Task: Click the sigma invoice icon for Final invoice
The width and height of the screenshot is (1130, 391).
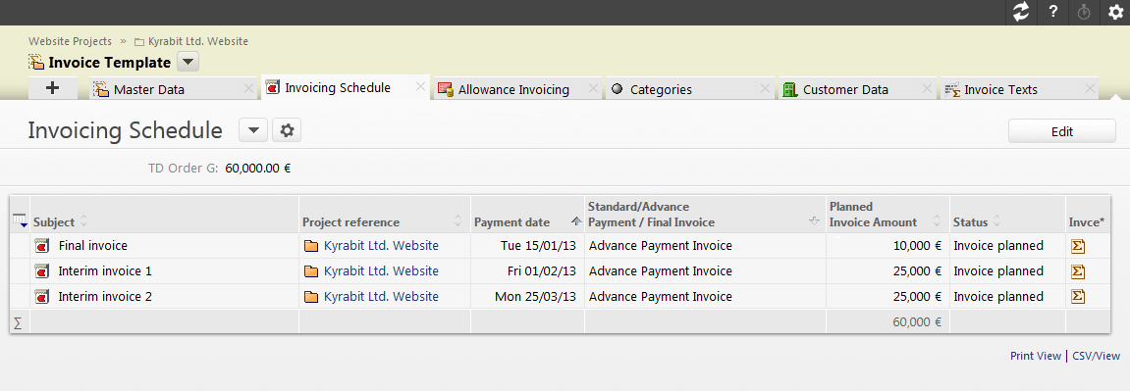Action: [1078, 247]
